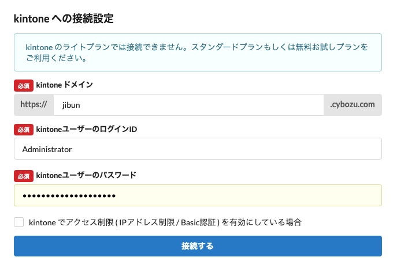Enable the access restriction checkbox

click(19, 222)
